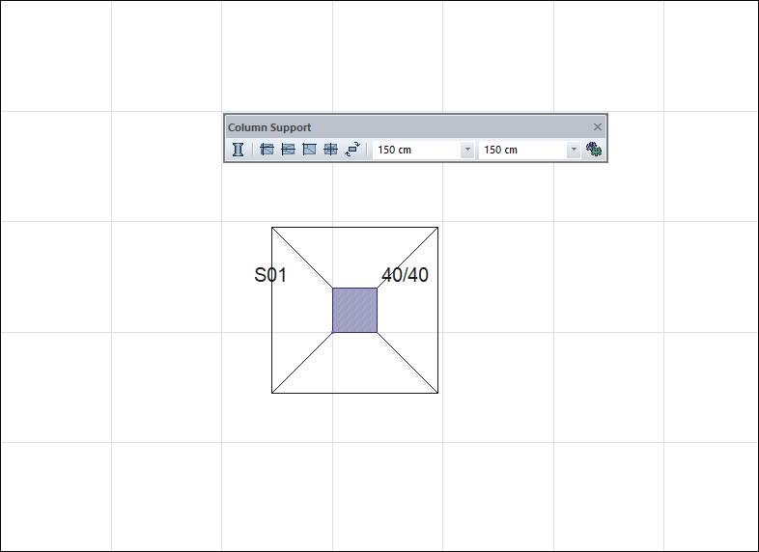Image resolution: width=759 pixels, height=552 pixels.
Task: Click the second alignment icon in Column Support toolbar
Action: click(288, 150)
